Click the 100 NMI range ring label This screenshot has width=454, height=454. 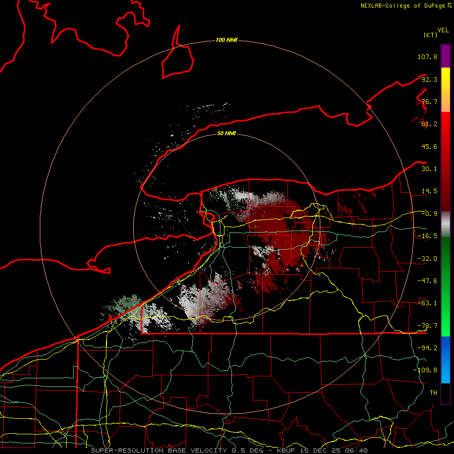pyautogui.click(x=226, y=40)
